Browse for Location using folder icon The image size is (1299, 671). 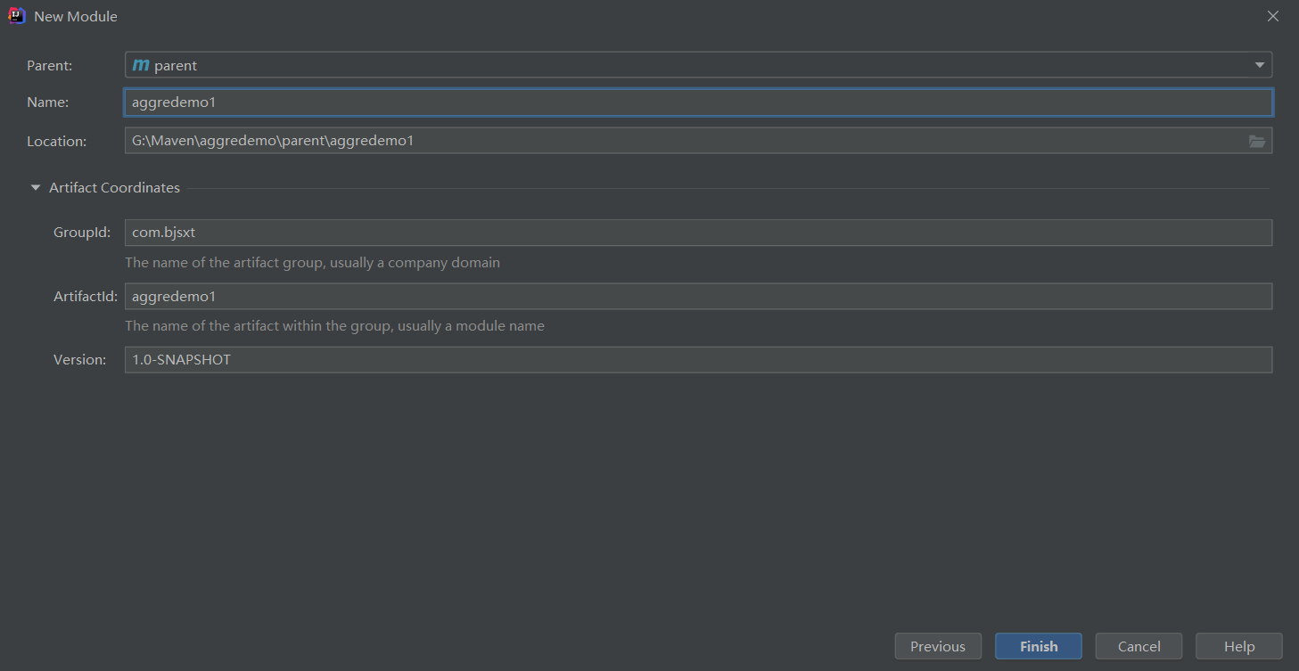tap(1257, 141)
